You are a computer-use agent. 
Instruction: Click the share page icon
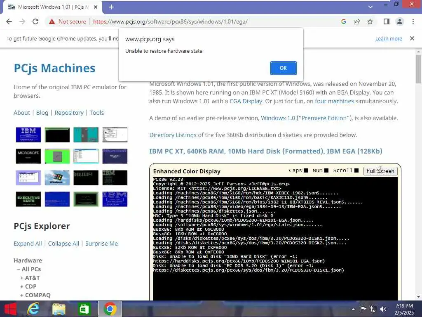tap(357, 21)
